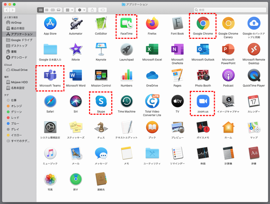The height and width of the screenshot is (204, 270).
Task: Open the Numbers spreadsheet app
Action: click(126, 75)
